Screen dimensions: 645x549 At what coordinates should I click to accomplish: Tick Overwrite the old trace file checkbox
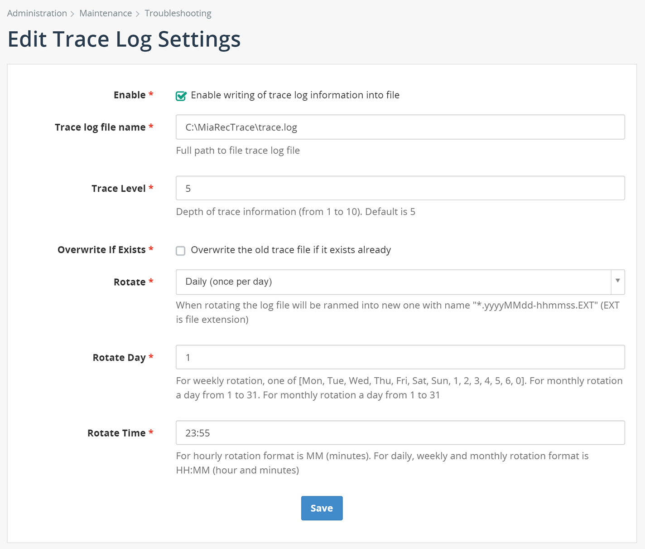pos(181,251)
